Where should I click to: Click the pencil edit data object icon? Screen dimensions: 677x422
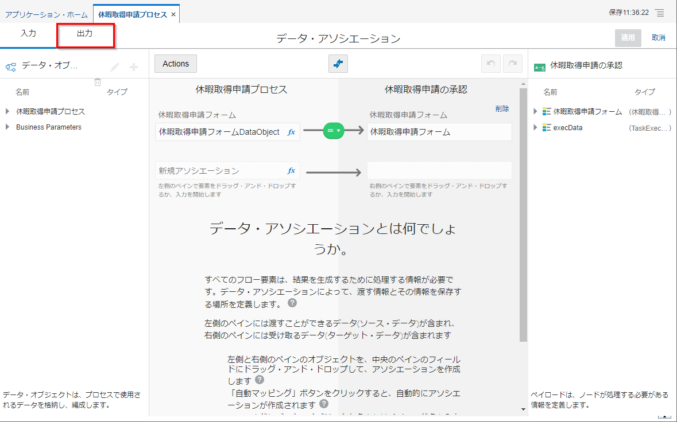[x=115, y=67]
